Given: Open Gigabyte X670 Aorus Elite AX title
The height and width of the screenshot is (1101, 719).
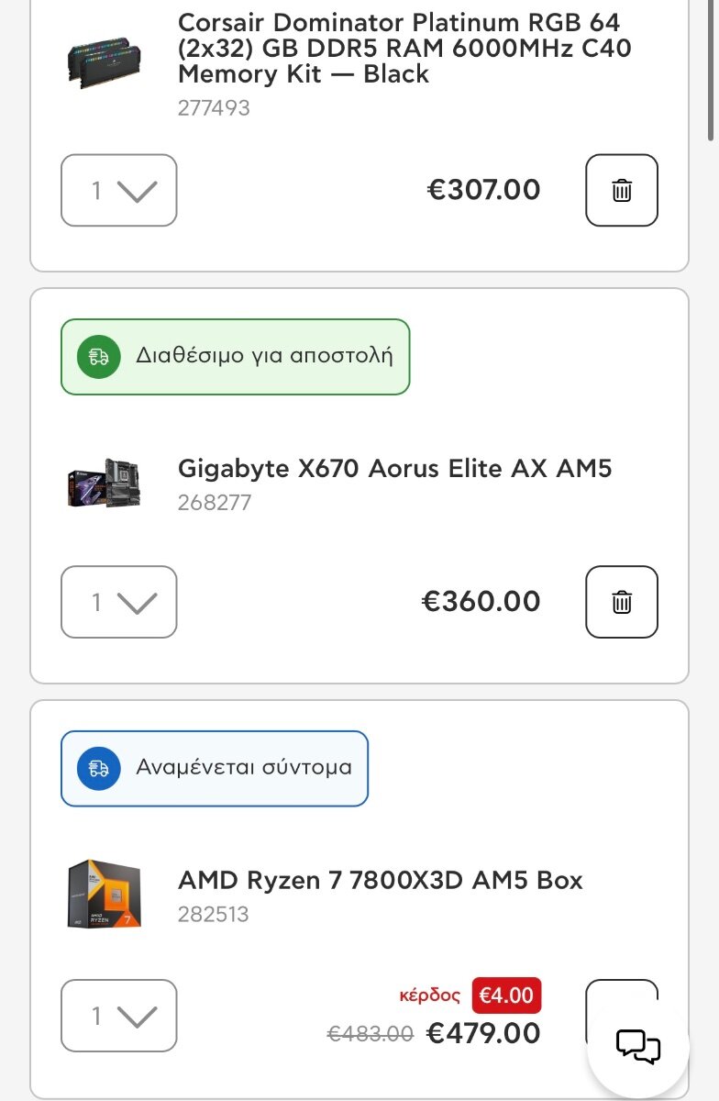Looking at the screenshot, I should pos(394,469).
